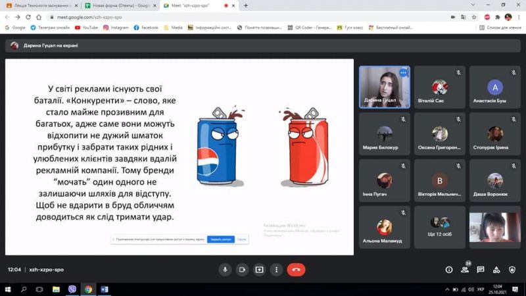Select Стопуряк Ірина participant tile
Image resolution: width=526 pixels, height=296 pixels.
(495, 134)
